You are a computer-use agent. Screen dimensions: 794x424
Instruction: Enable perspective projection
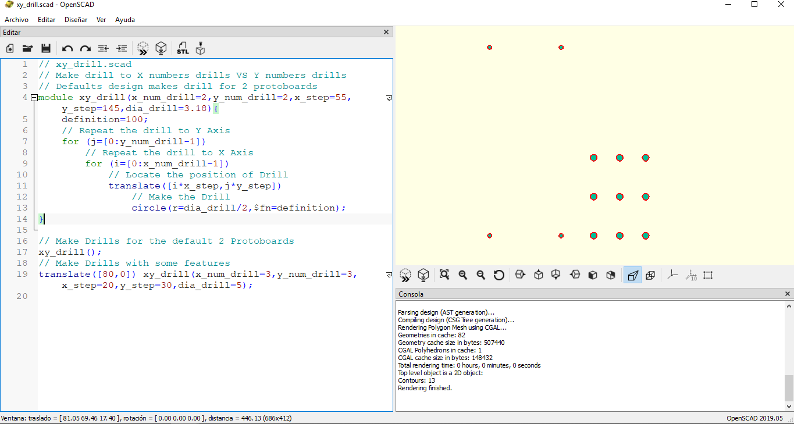(x=632, y=275)
